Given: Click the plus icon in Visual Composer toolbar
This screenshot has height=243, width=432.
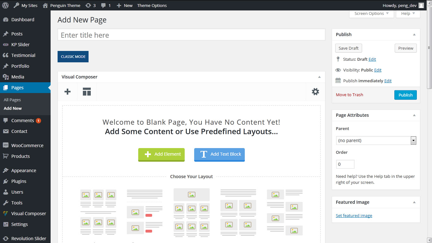Looking at the screenshot, I should [67, 92].
